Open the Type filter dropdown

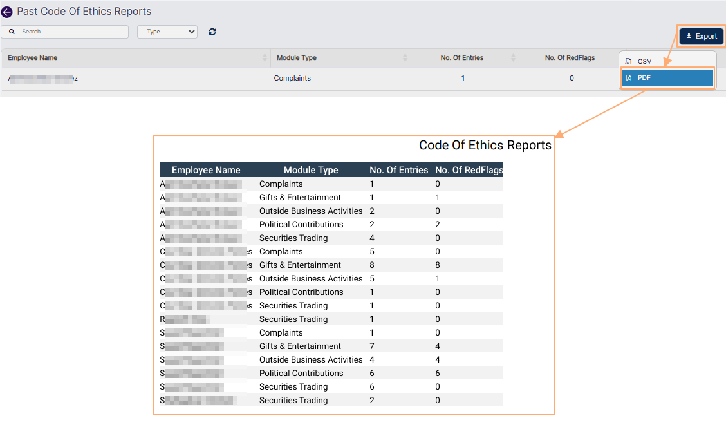167,31
